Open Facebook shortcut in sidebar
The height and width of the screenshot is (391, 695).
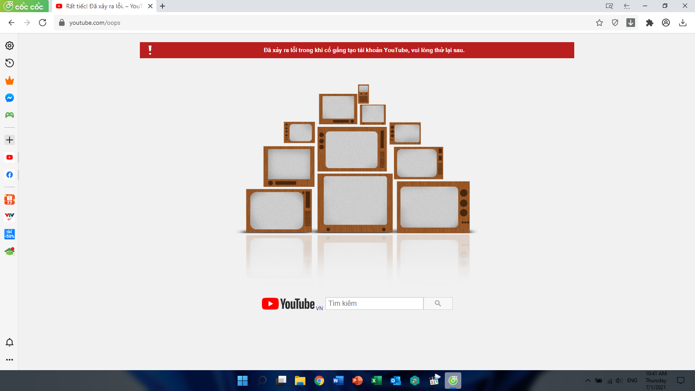pyautogui.click(x=10, y=175)
